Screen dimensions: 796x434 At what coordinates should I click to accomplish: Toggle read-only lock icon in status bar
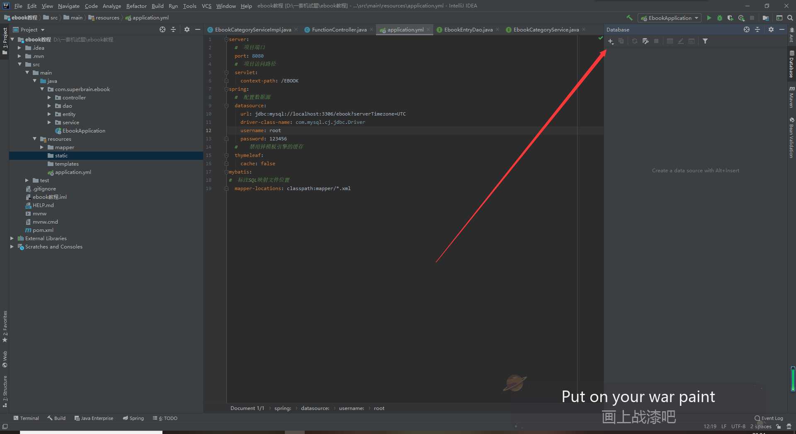click(x=779, y=427)
